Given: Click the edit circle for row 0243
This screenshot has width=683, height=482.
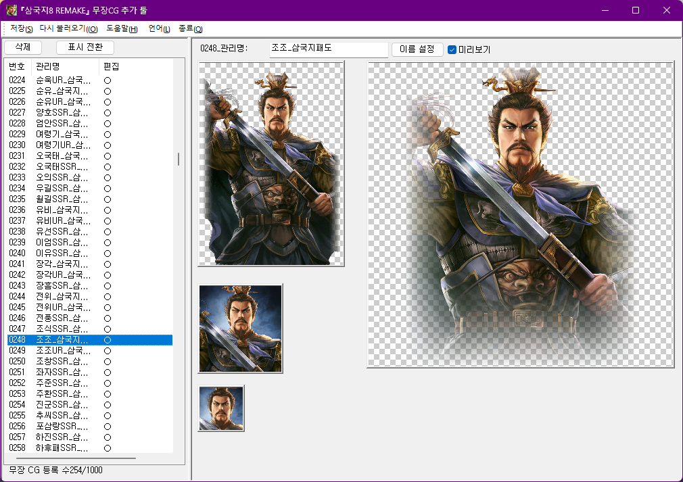Looking at the screenshot, I should pyautogui.click(x=108, y=286).
